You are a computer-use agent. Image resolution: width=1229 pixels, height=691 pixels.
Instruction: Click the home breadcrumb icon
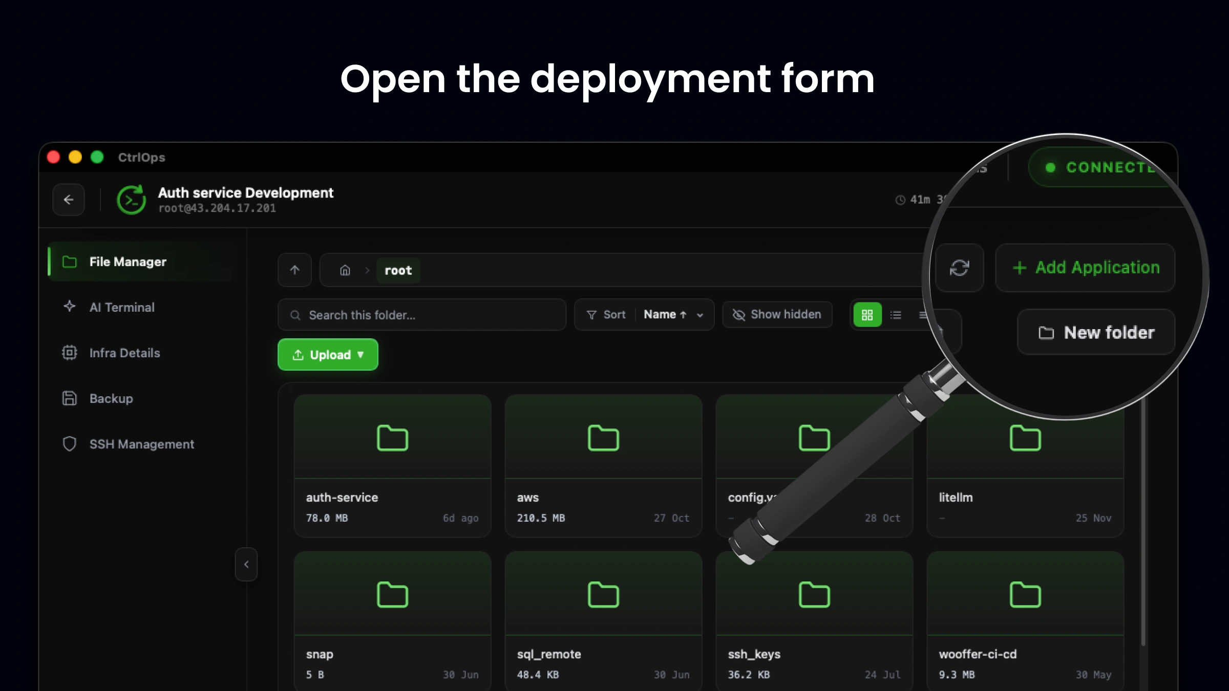(x=345, y=270)
